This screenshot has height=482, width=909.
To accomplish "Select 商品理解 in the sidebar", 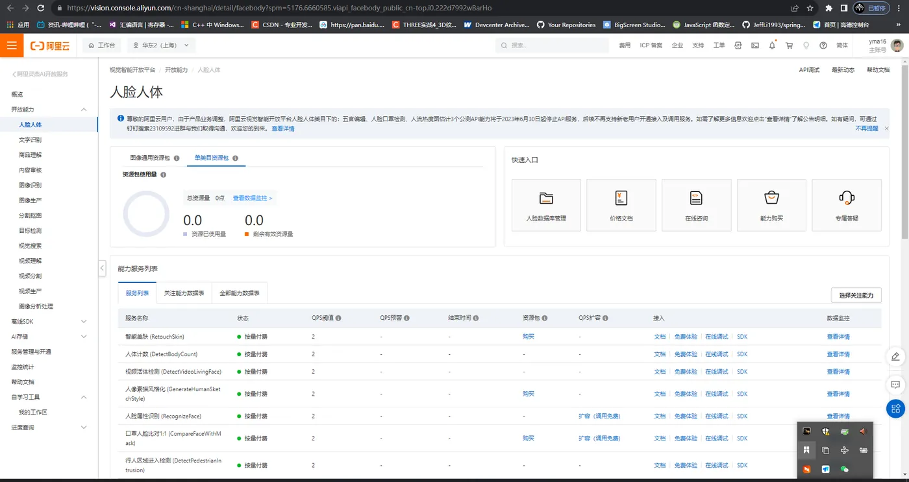I will [x=31, y=155].
